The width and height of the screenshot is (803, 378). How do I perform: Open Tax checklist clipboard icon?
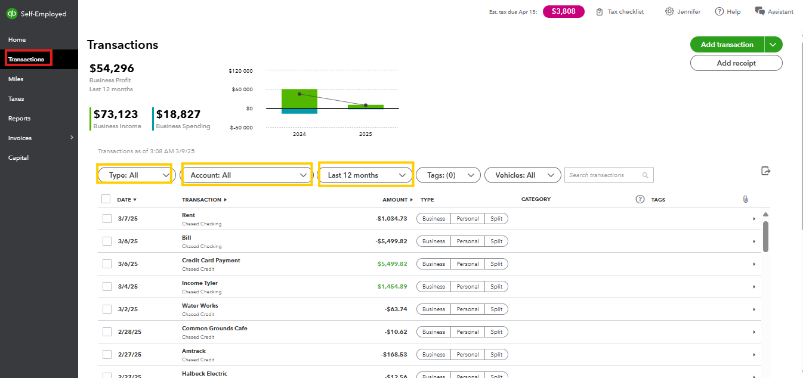600,12
